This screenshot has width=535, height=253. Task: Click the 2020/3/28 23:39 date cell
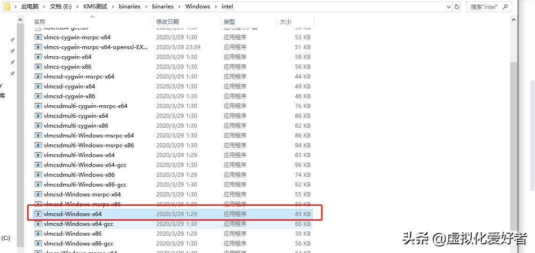coord(178,47)
